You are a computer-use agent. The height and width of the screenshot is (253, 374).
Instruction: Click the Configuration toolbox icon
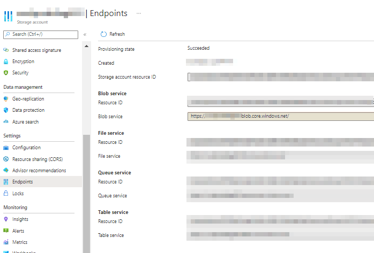pyautogui.click(x=6, y=148)
